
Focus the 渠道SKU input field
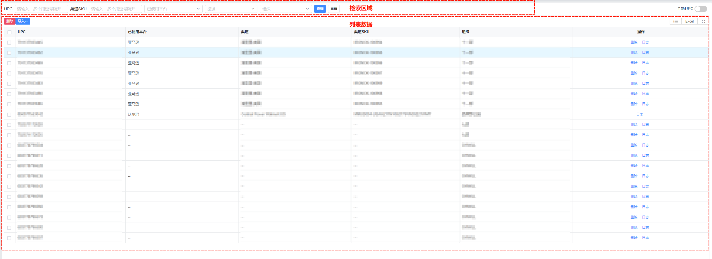tap(115, 9)
